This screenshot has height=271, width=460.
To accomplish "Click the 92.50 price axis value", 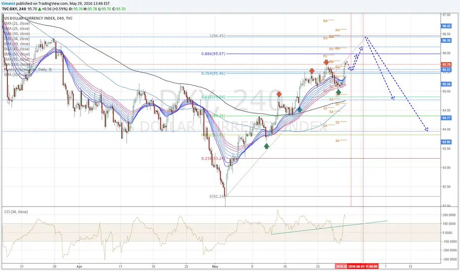I will point(447,187).
